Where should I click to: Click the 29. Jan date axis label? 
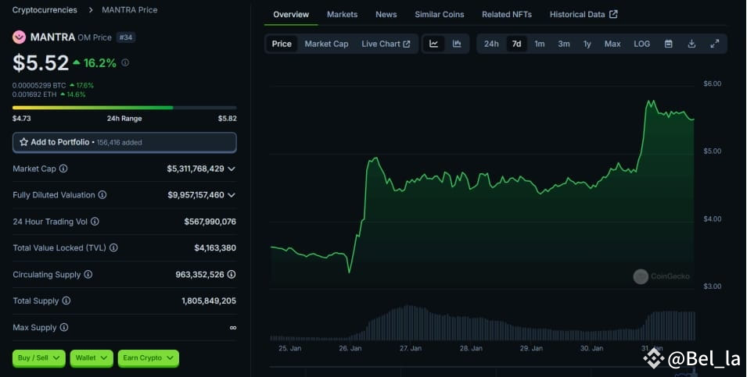pyautogui.click(x=531, y=348)
